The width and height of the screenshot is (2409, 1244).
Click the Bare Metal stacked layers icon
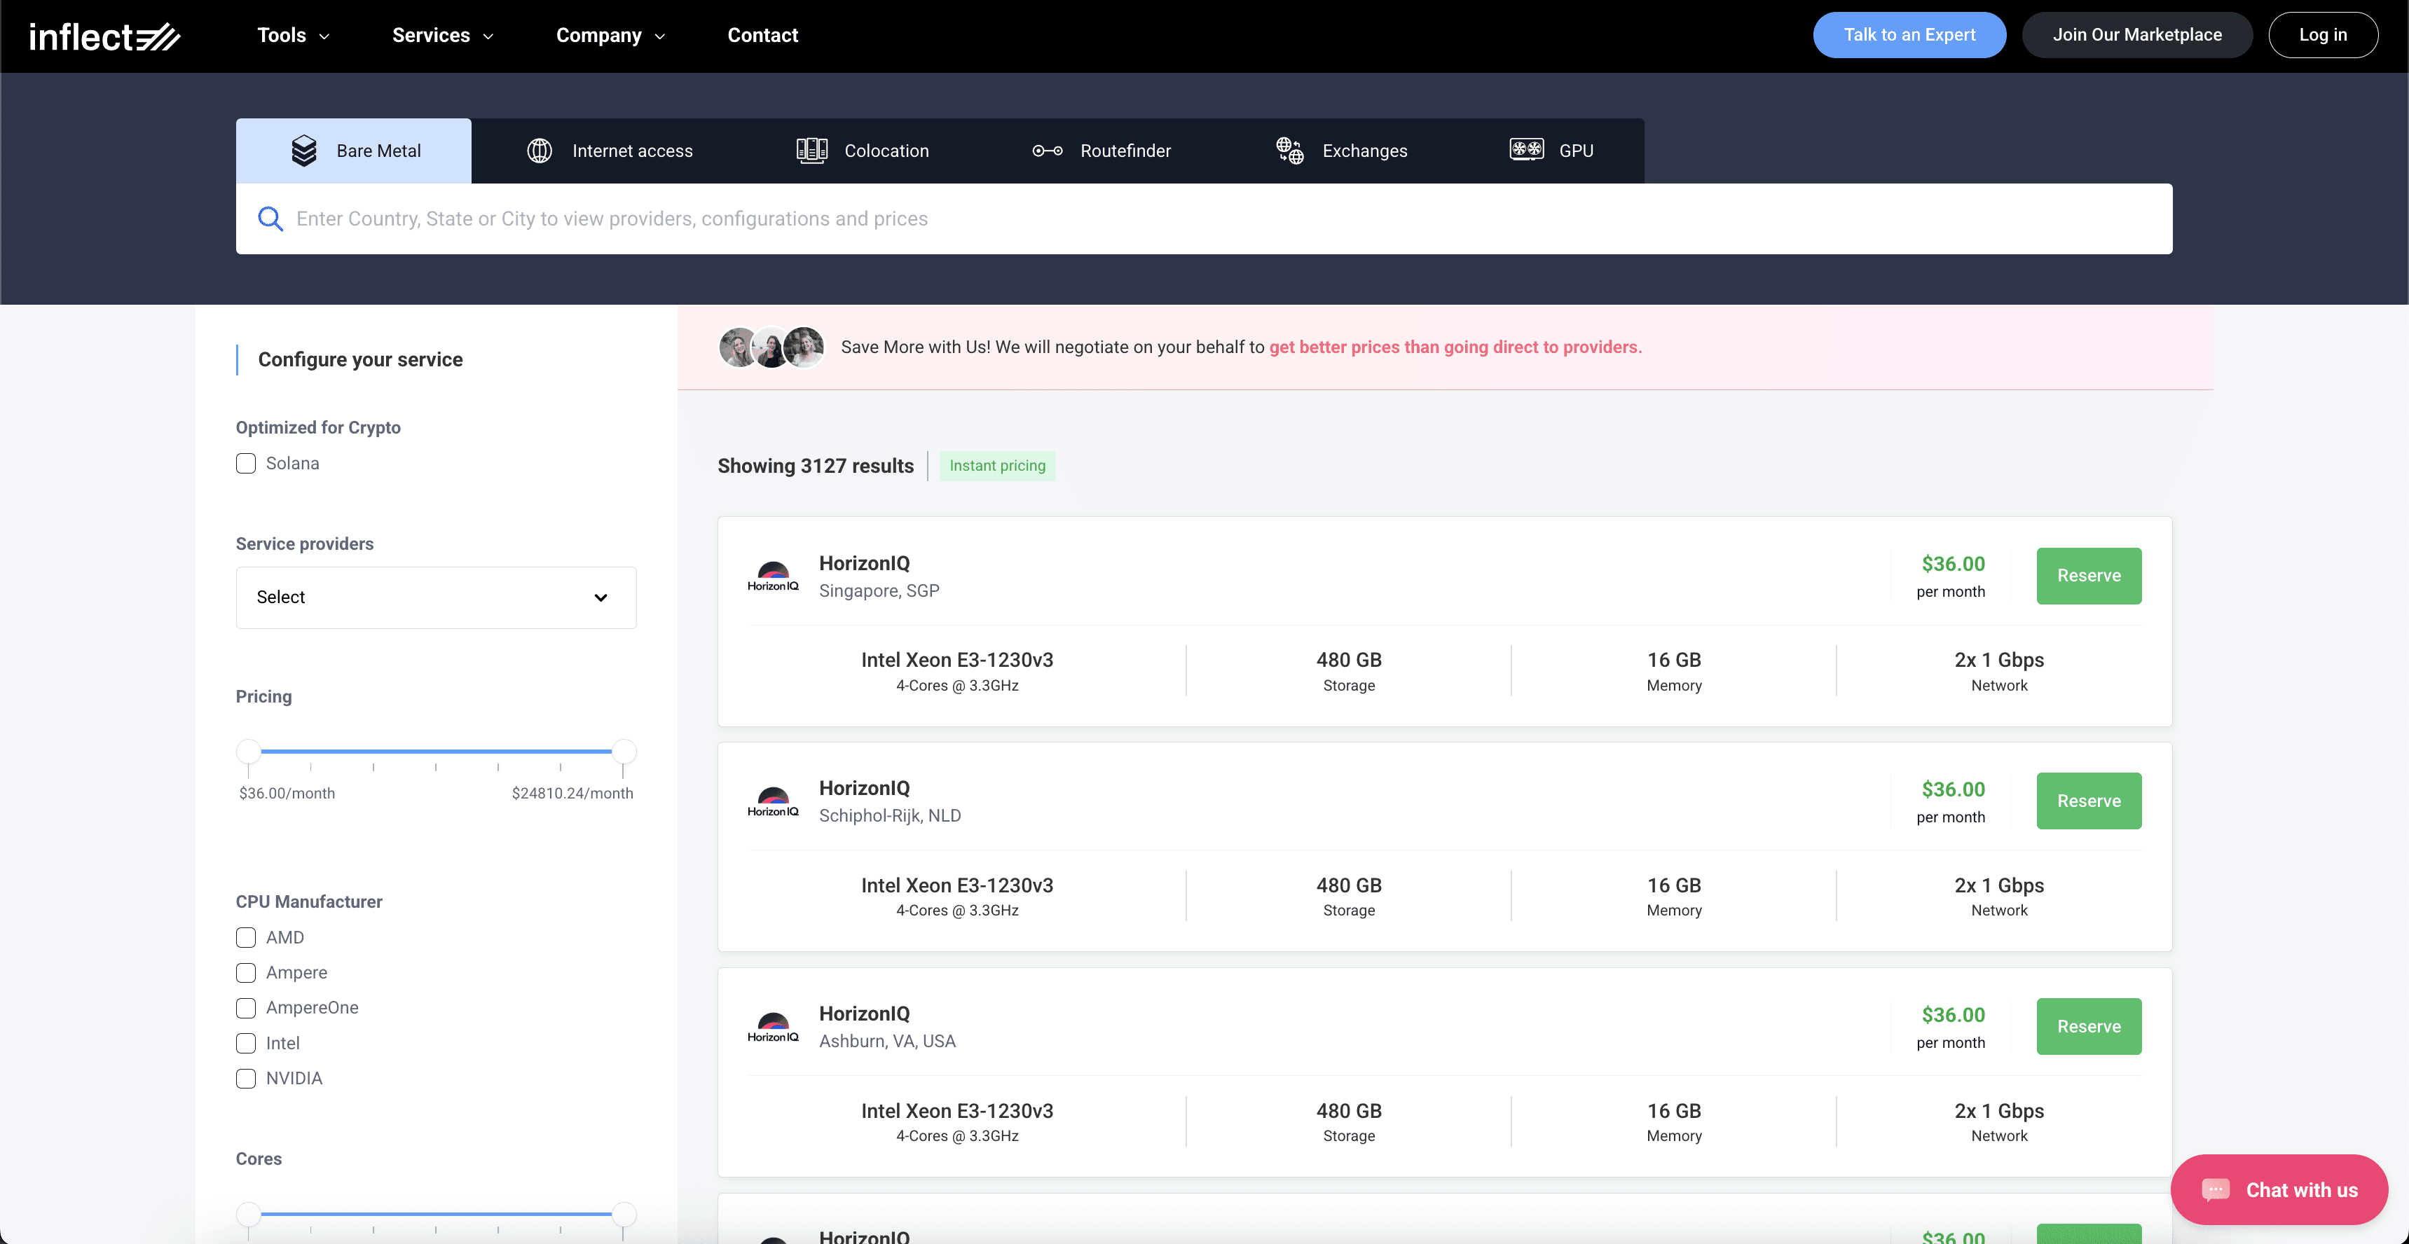[x=304, y=151]
